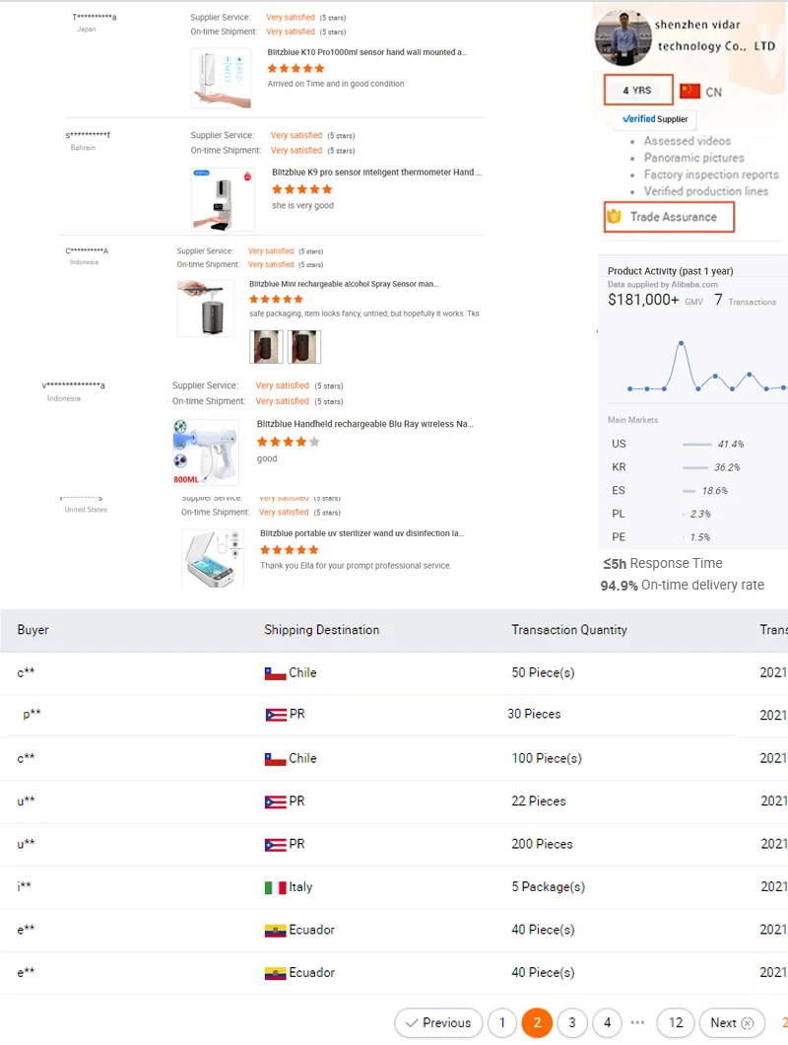788x1045 pixels.
Task: Open the K9 pro thermometer product thumbnail
Action: pos(223,199)
